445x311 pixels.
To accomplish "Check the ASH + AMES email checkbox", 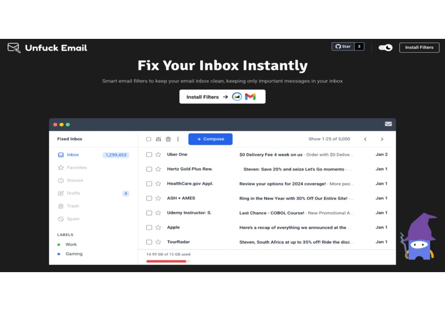I will click(149, 198).
